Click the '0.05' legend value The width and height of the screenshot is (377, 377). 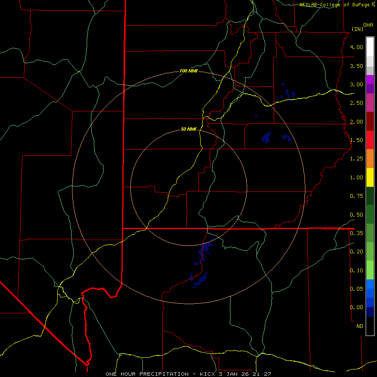[x=356, y=289]
